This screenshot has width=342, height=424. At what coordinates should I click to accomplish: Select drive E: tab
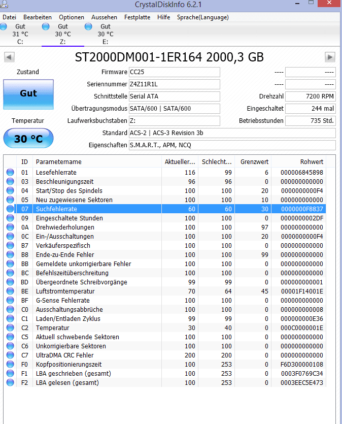pos(106,34)
